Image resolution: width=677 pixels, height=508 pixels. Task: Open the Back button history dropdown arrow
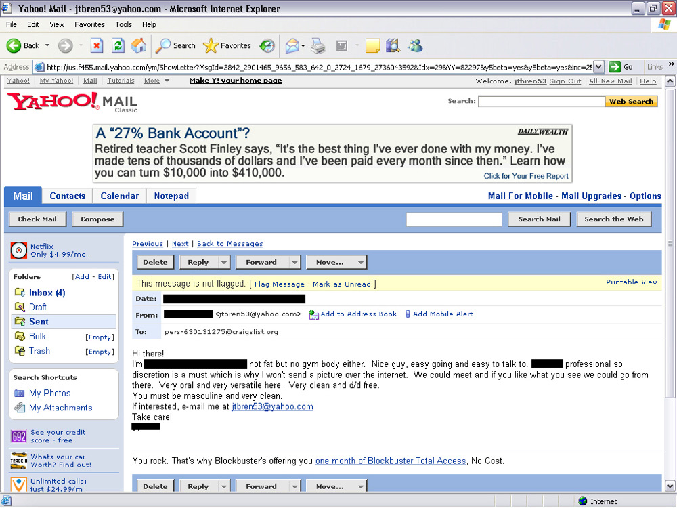[x=47, y=45]
